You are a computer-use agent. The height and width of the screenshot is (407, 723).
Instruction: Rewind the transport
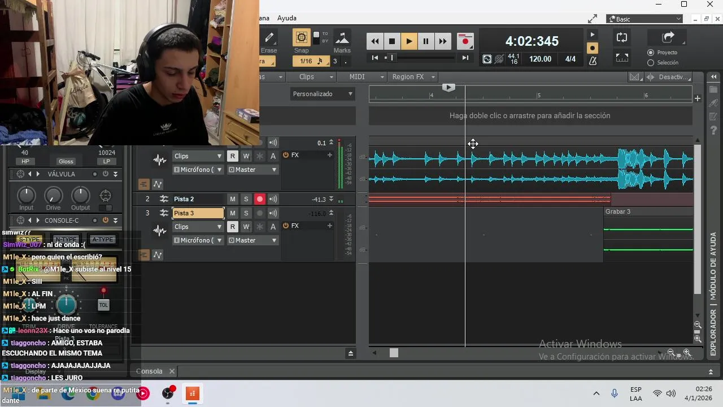375,41
